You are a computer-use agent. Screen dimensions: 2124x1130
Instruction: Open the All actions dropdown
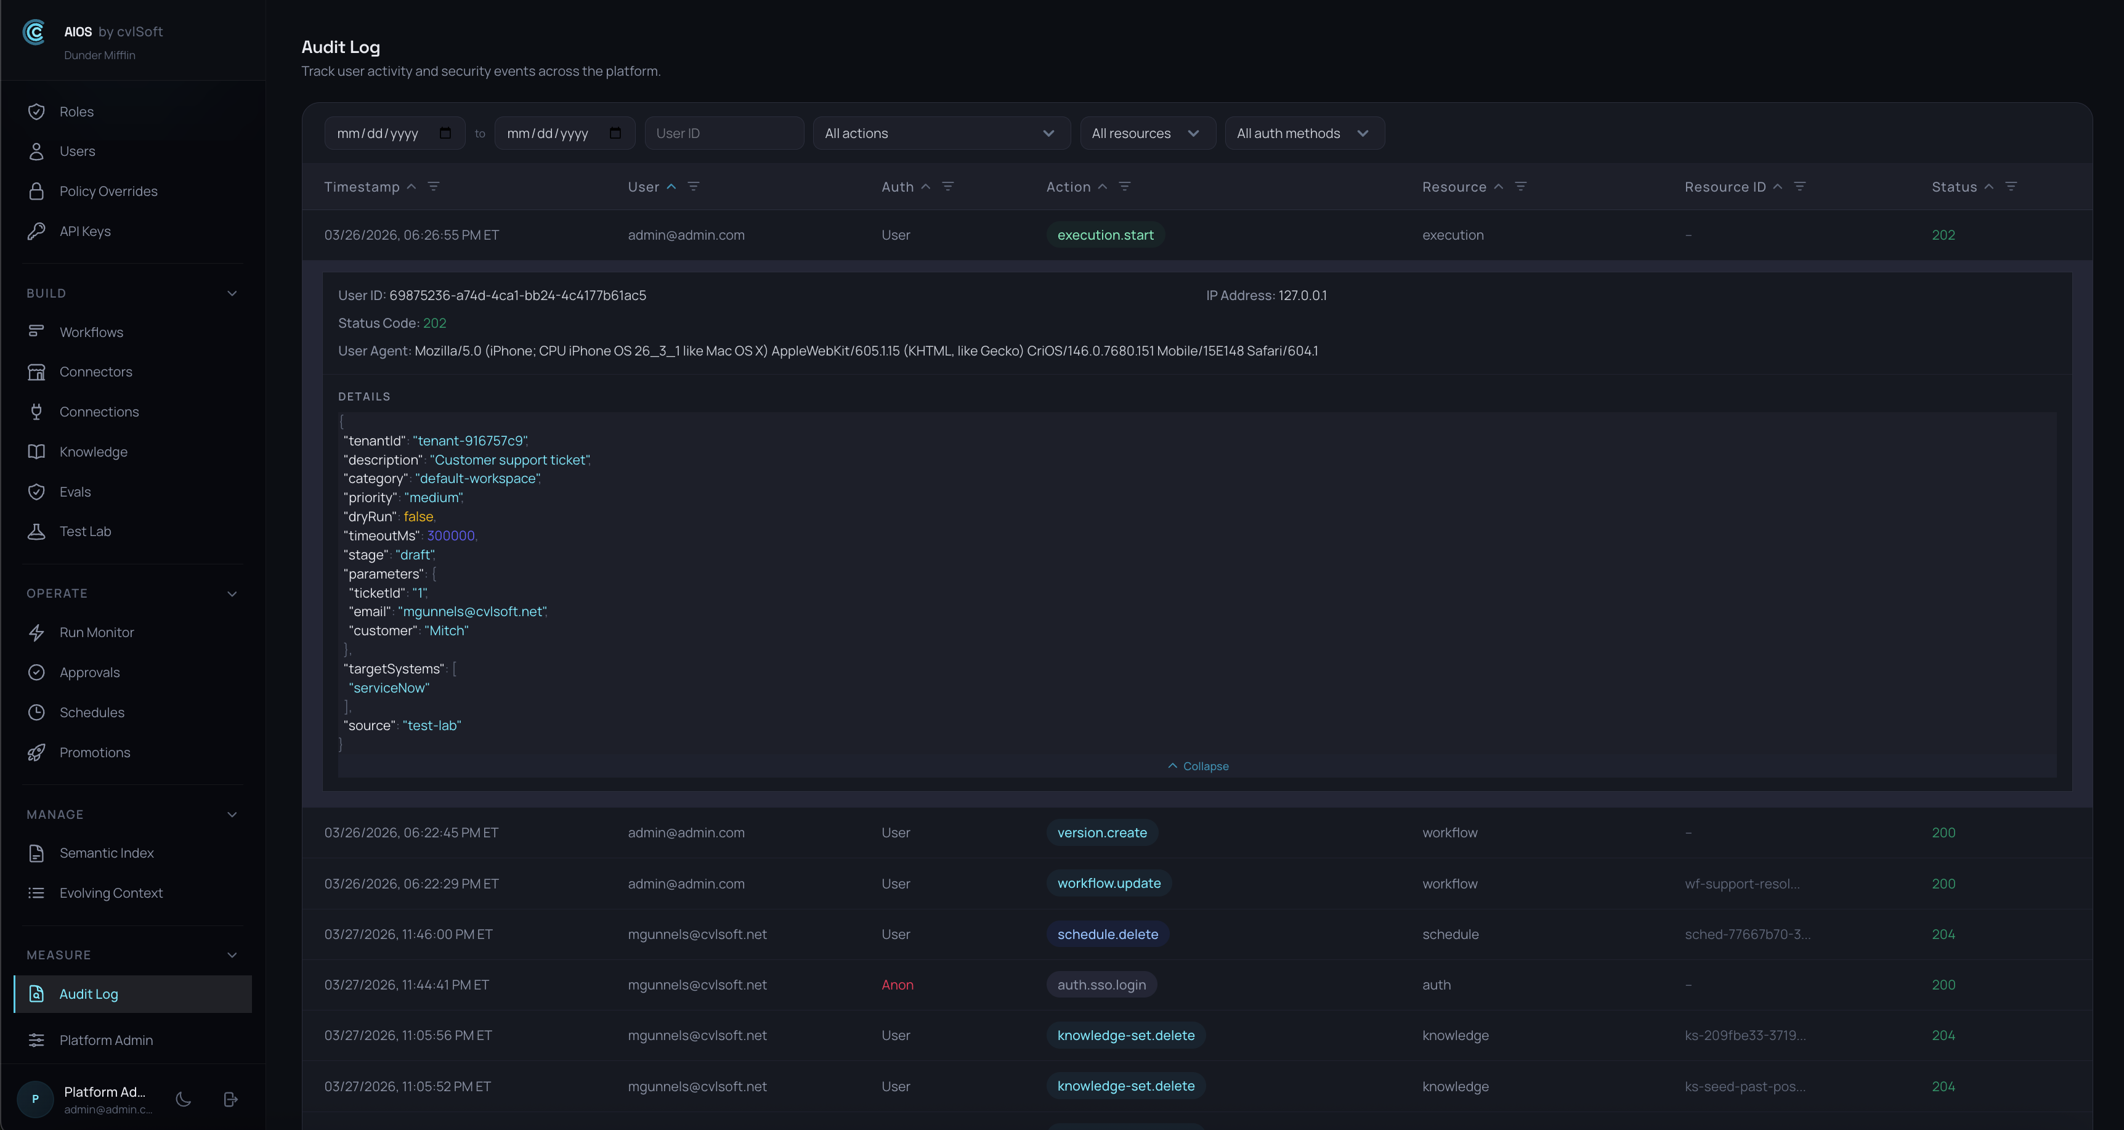(941, 134)
